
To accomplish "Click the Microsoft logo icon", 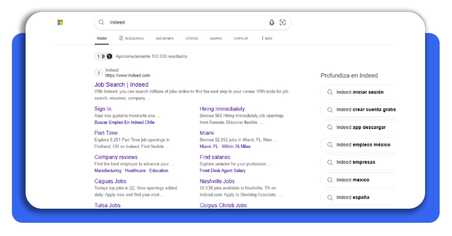I will pyautogui.click(x=60, y=22).
